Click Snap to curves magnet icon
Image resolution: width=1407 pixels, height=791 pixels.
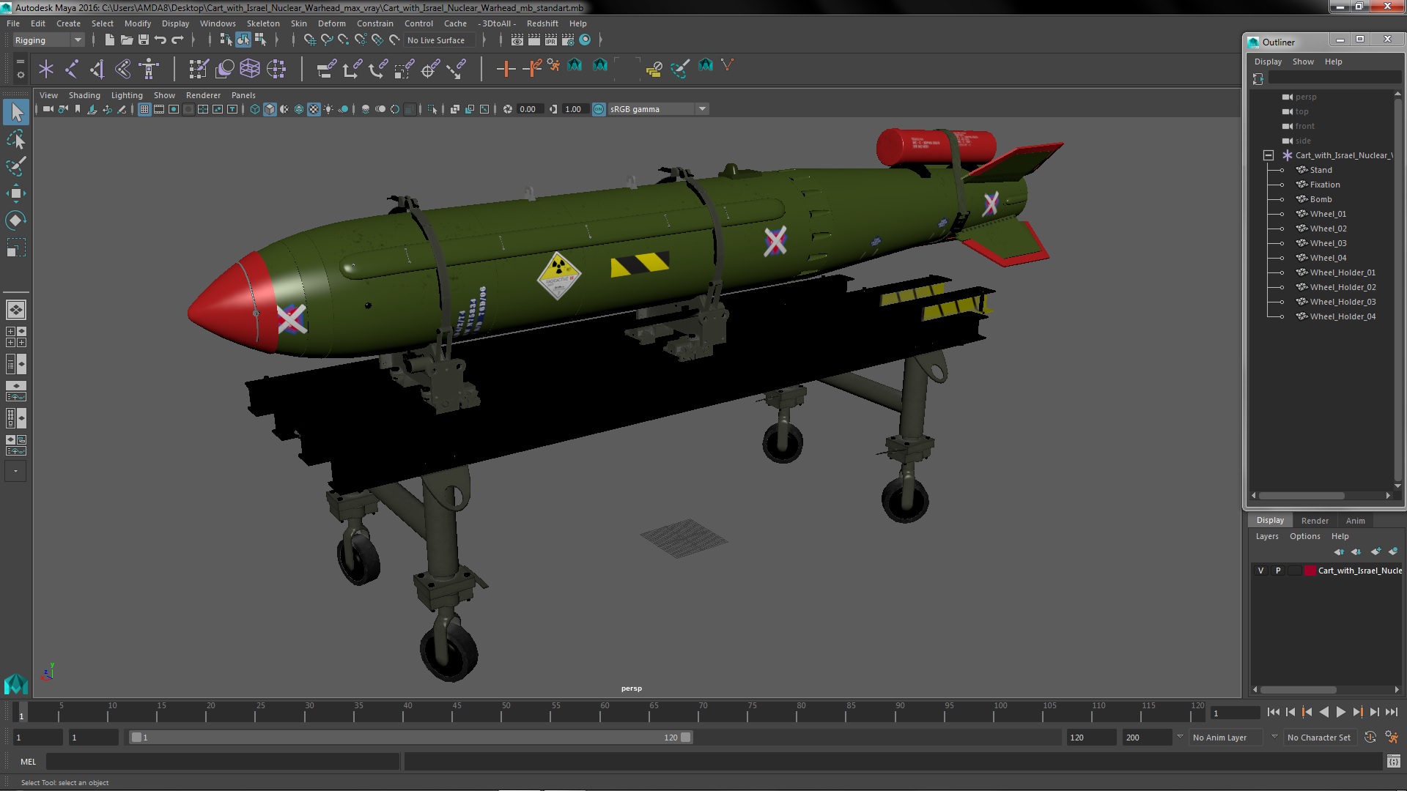tap(326, 40)
